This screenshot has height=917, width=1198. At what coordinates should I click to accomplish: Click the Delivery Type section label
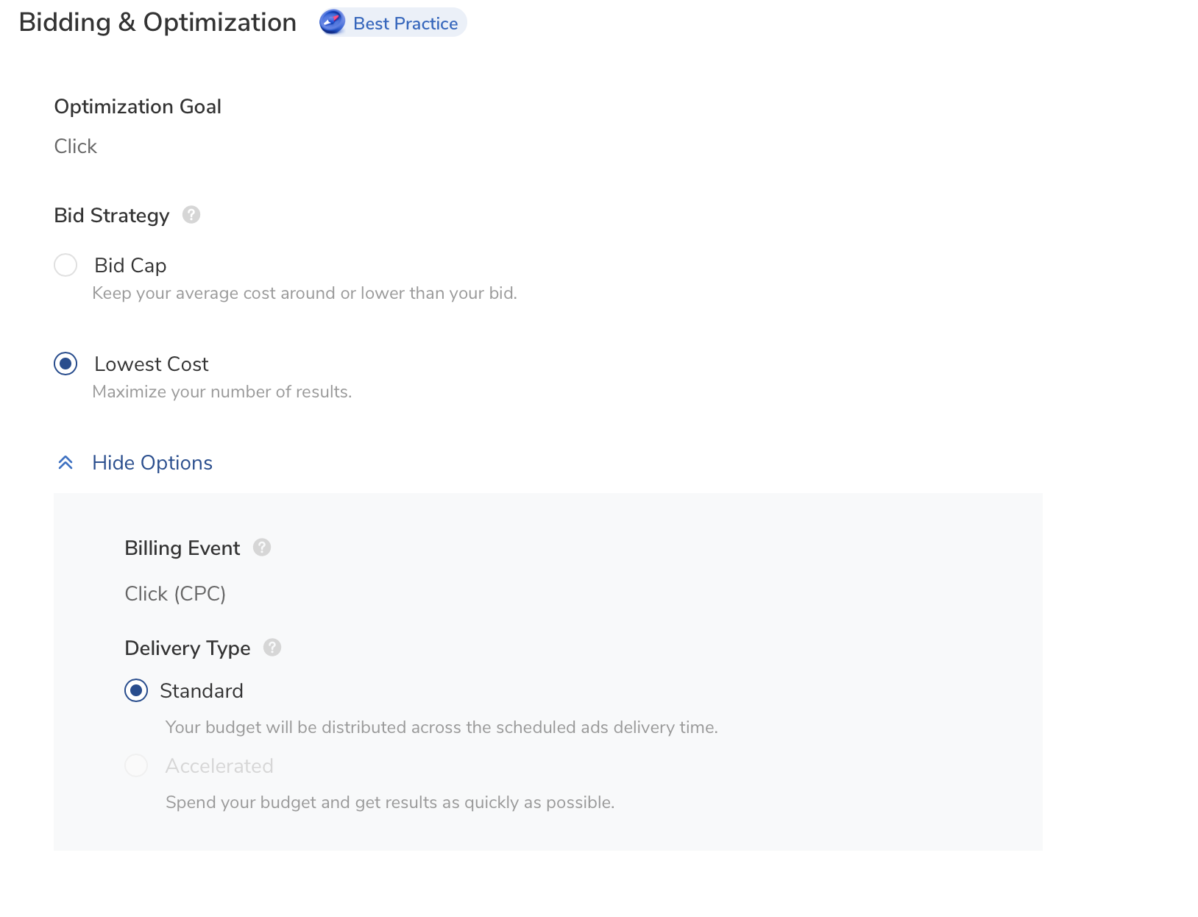pos(187,648)
